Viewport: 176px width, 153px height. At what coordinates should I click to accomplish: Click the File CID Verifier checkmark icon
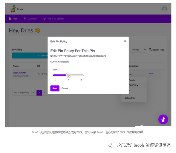[x=45, y=18]
